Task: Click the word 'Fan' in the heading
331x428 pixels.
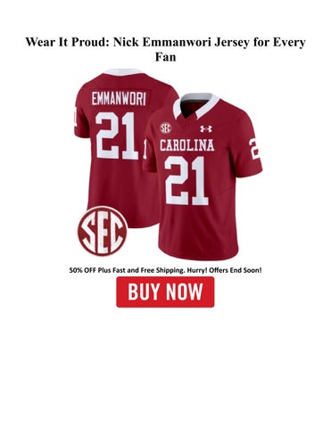Action: (x=165, y=57)
